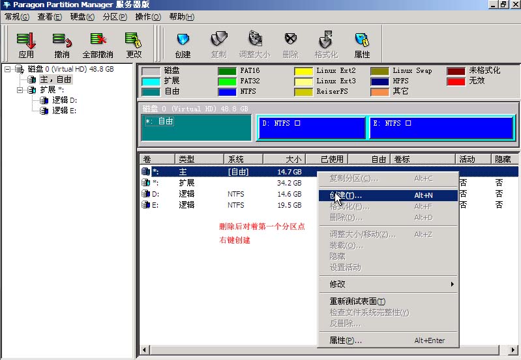Click the 14.6 GB size cell
The width and height of the screenshot is (521, 360).
pos(290,194)
